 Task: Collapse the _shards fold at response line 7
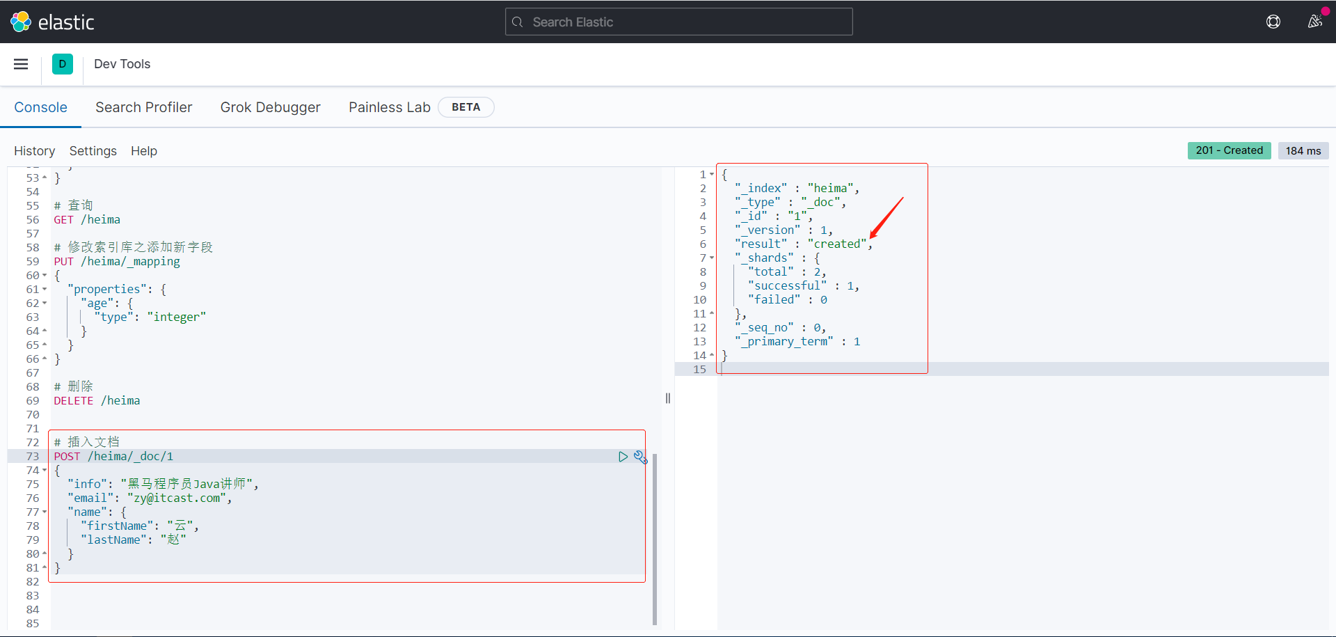pyautogui.click(x=712, y=258)
